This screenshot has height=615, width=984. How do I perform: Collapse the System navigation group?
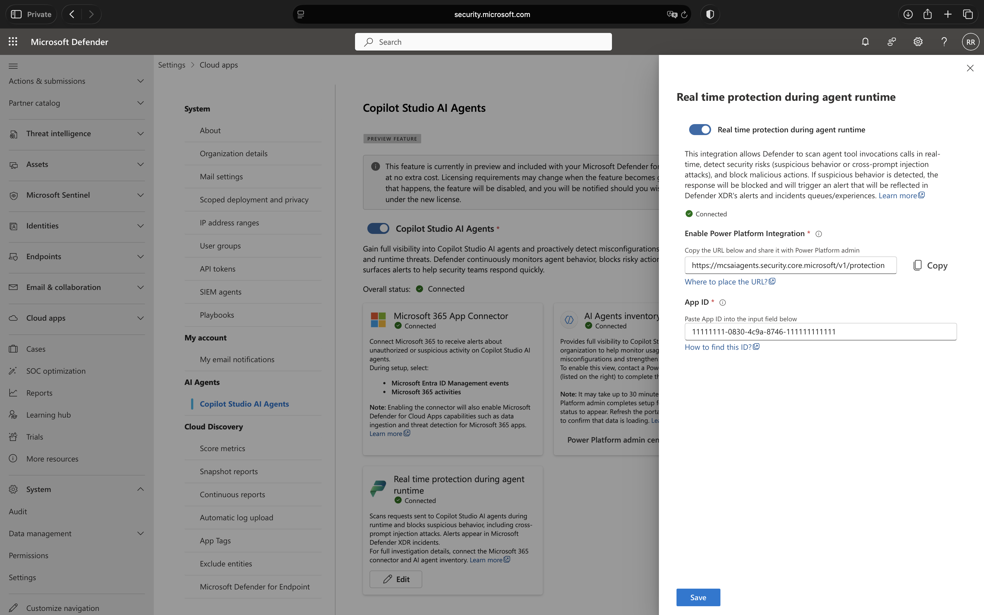(140, 489)
